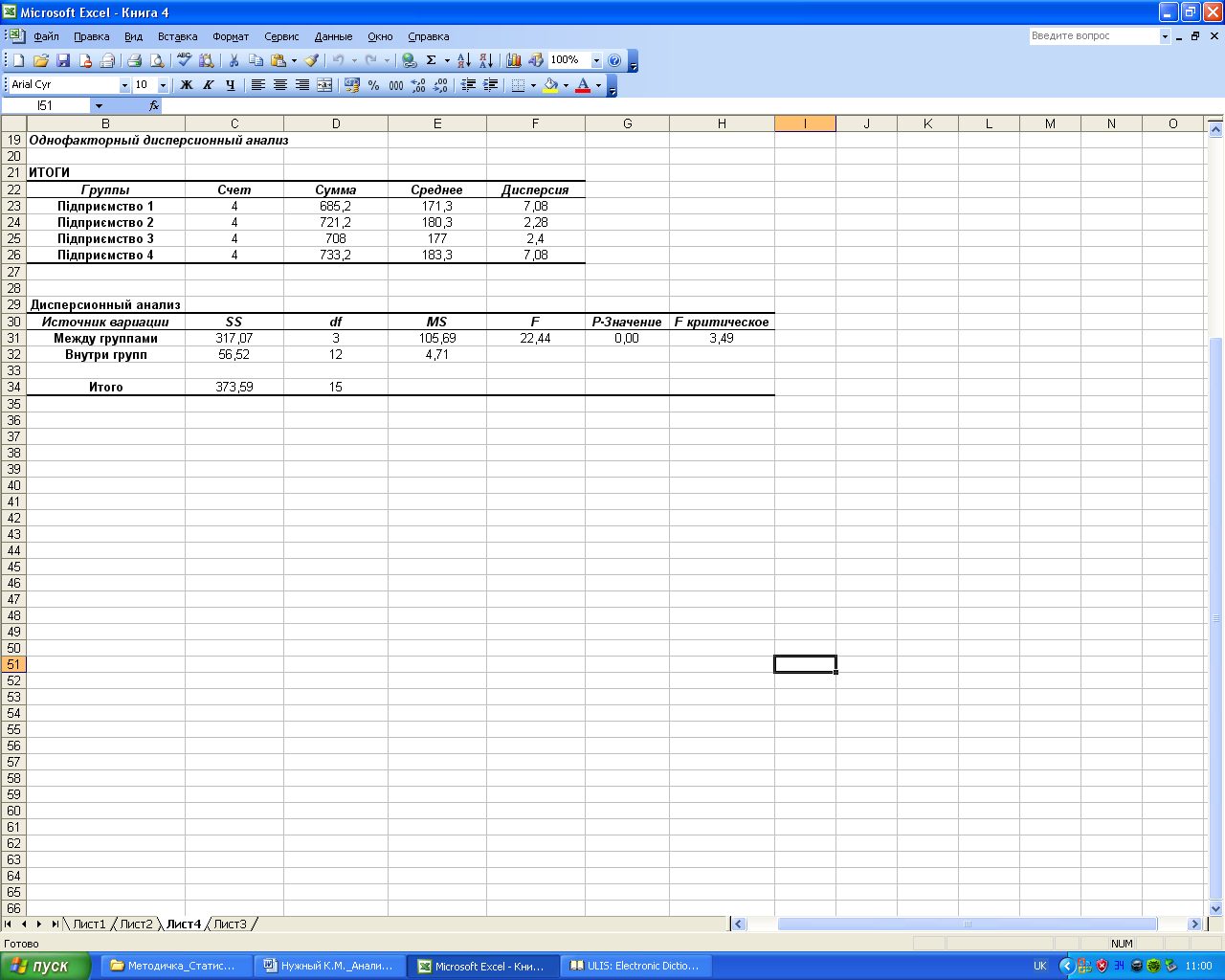This screenshot has width=1225, height=980.
Task: Open Excel Help question mark
Action: [x=614, y=60]
